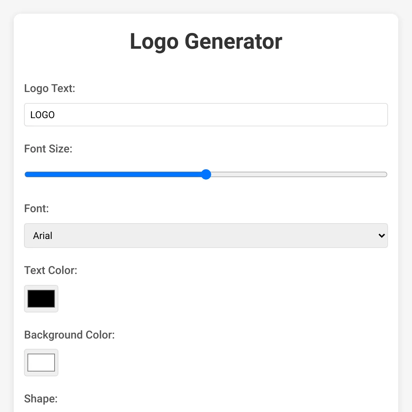Click the "Background Color:" label
Image resolution: width=412 pixels, height=412 pixels.
[x=69, y=335]
